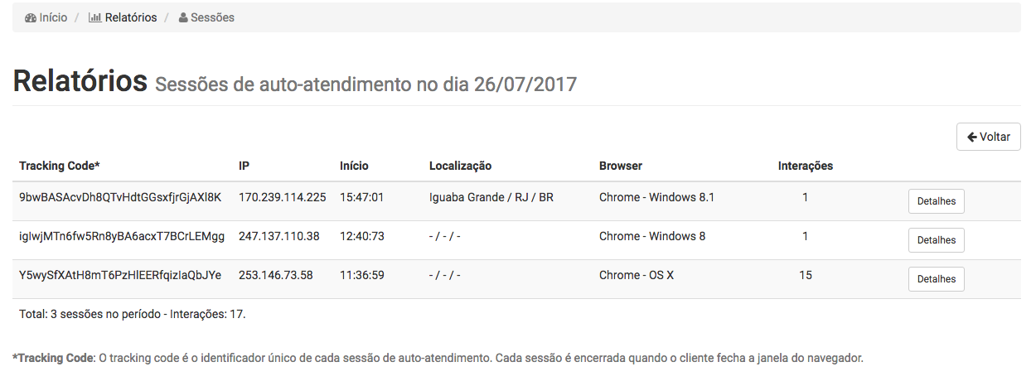Click the Voltar button
Image resolution: width=1036 pixels, height=386 pixels.
tap(988, 137)
